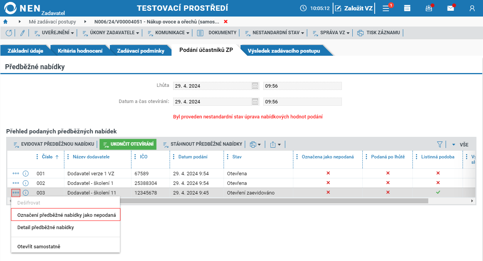
Task: Close the N006/24/V00004051 tab with red X
Action: 226,22
